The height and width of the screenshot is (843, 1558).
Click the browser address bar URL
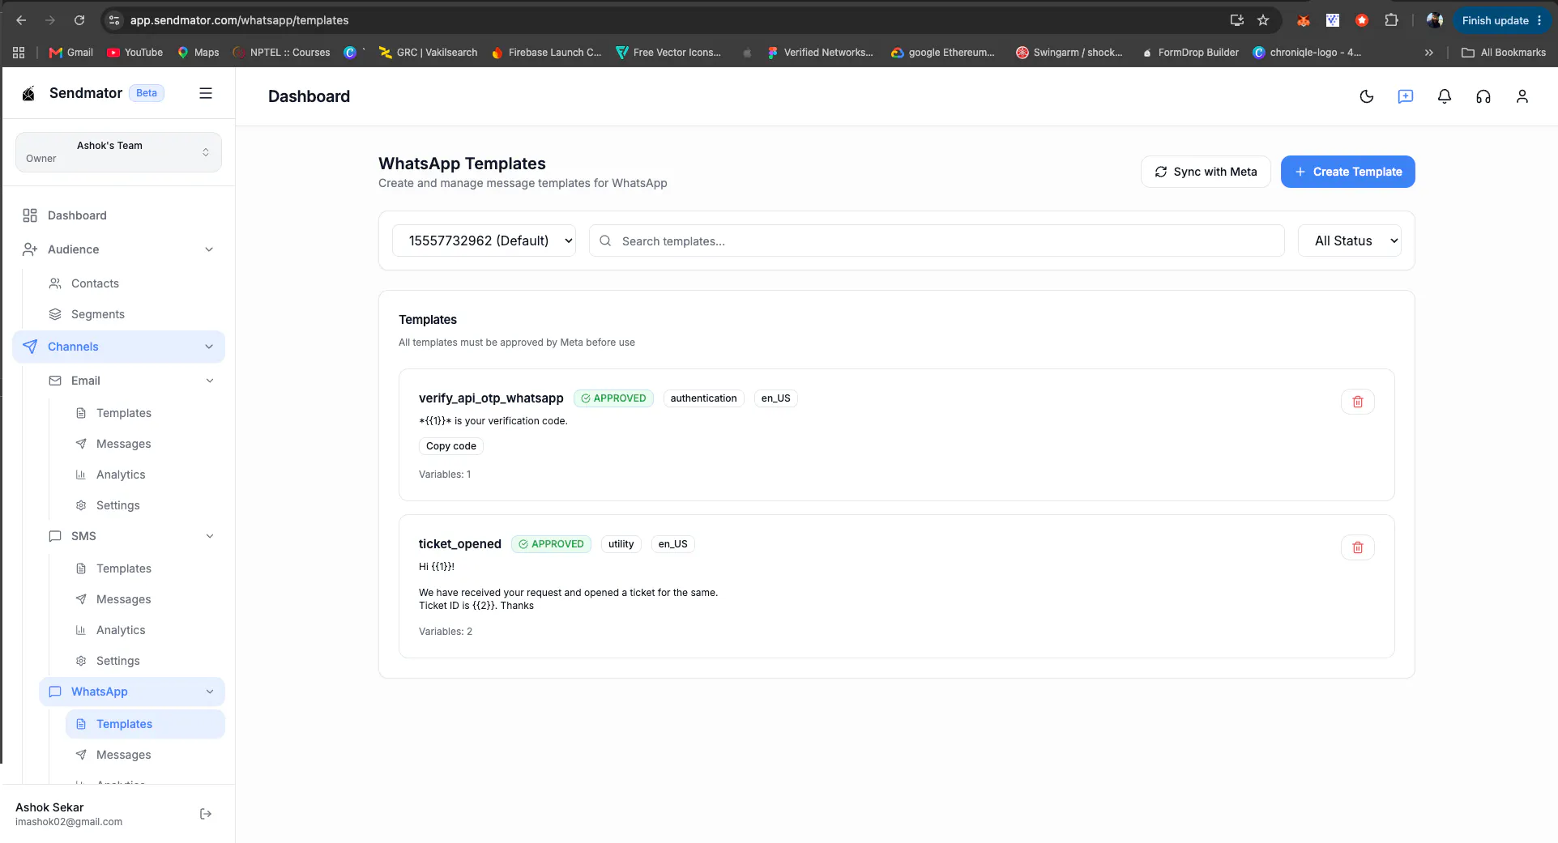[x=239, y=20]
